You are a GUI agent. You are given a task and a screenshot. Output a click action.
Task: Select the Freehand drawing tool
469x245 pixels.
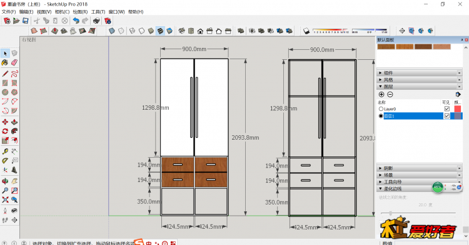[x=14, y=74]
